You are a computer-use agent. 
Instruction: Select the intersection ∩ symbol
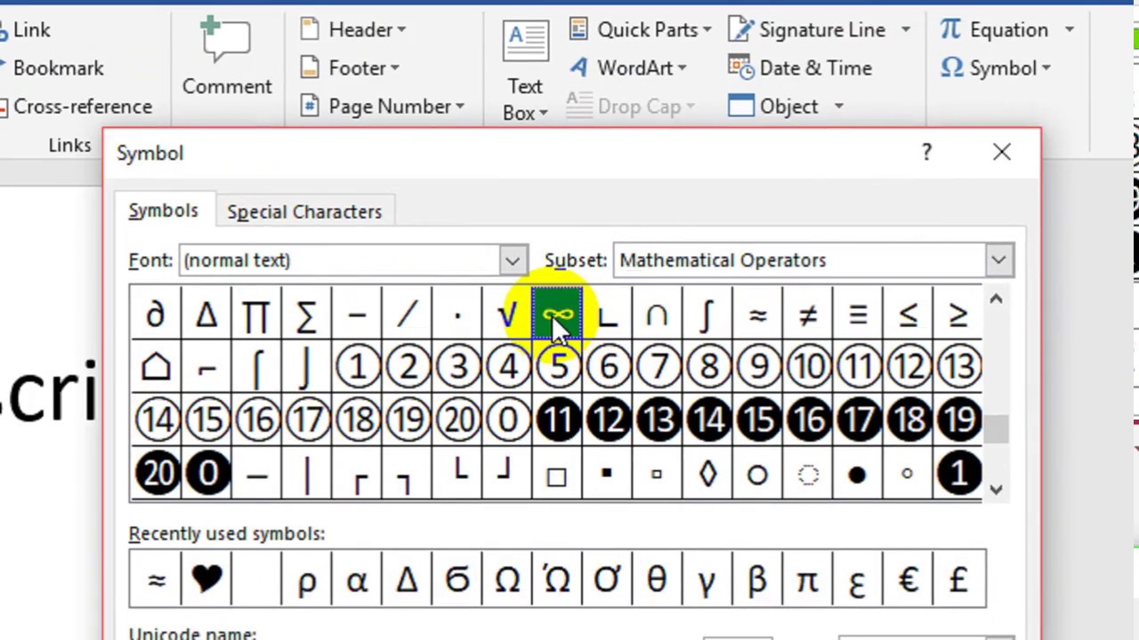pyautogui.click(x=658, y=315)
